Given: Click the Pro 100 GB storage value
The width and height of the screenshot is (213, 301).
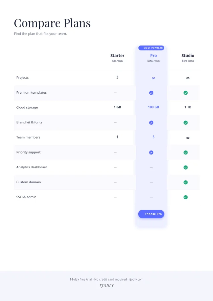Looking at the screenshot, I should click(153, 107).
